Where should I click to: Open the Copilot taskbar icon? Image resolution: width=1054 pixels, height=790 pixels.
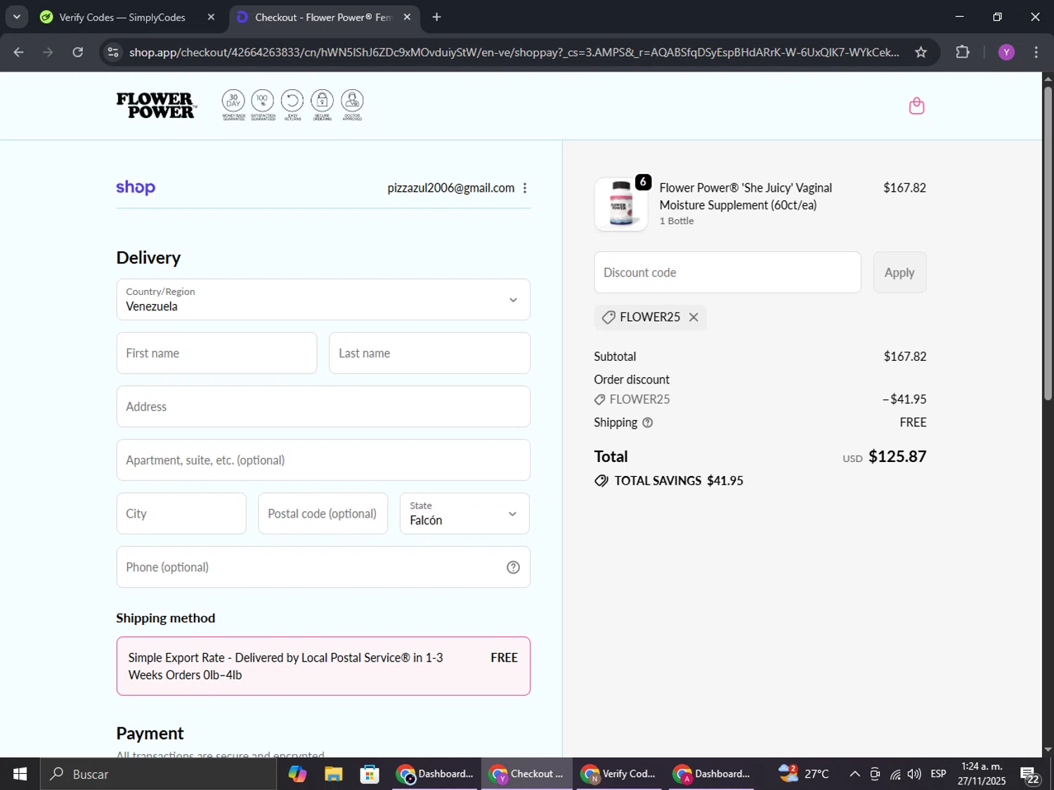pyautogui.click(x=297, y=774)
